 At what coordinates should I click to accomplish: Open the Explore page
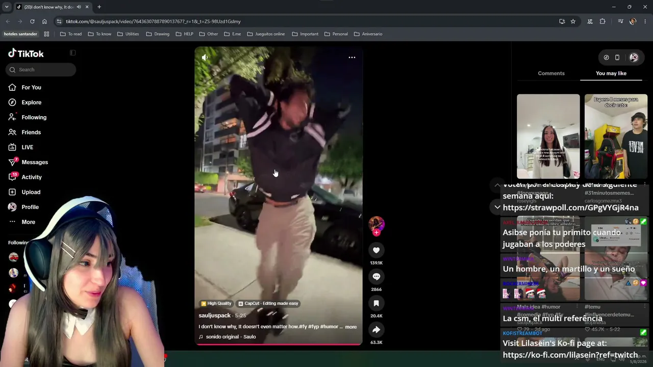[24, 102]
